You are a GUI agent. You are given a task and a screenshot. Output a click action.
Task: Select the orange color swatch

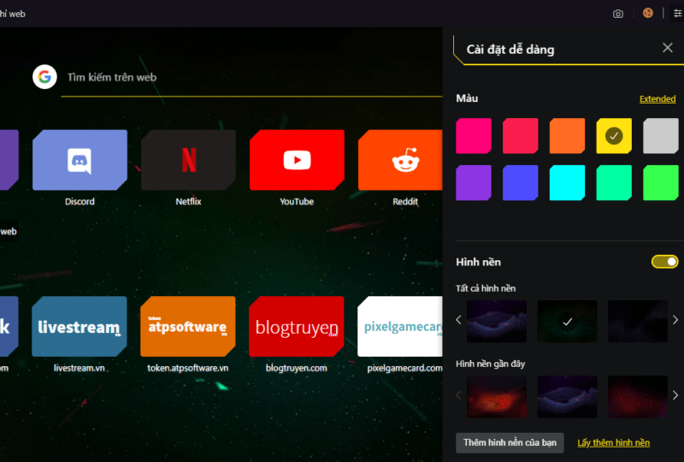click(x=567, y=136)
